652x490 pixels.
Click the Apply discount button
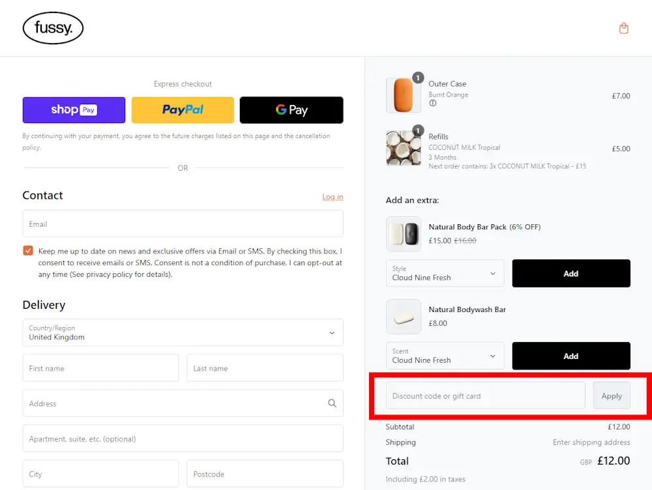612,396
